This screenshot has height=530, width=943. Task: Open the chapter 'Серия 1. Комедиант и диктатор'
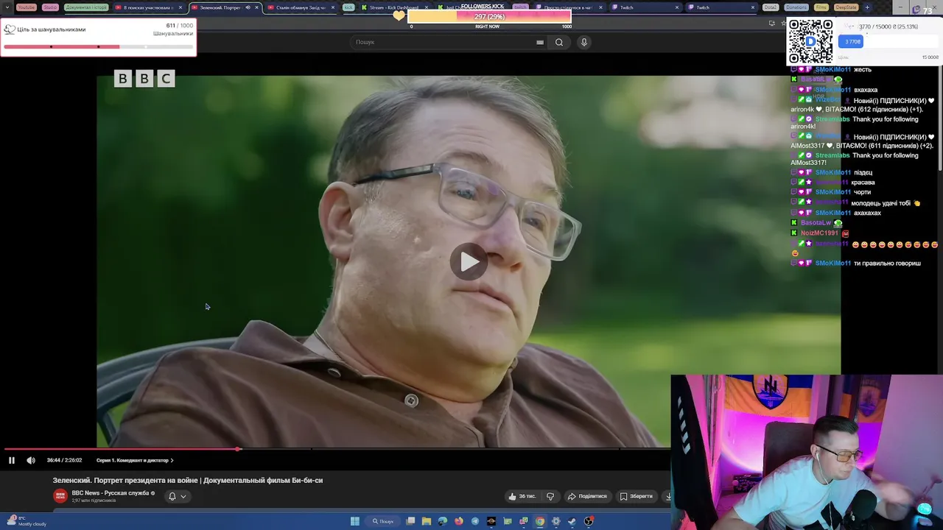134,460
